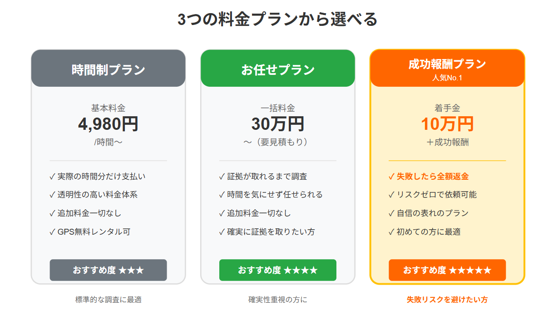553x330 pixels.
Task: Click the checkmark beside 初めての方に最適
Action: pos(390,231)
